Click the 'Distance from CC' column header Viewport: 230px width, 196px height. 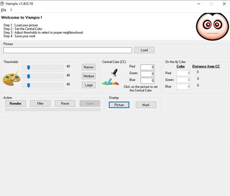(206, 66)
